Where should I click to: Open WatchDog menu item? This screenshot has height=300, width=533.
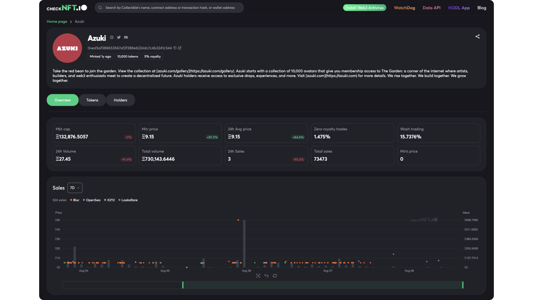[x=404, y=8]
